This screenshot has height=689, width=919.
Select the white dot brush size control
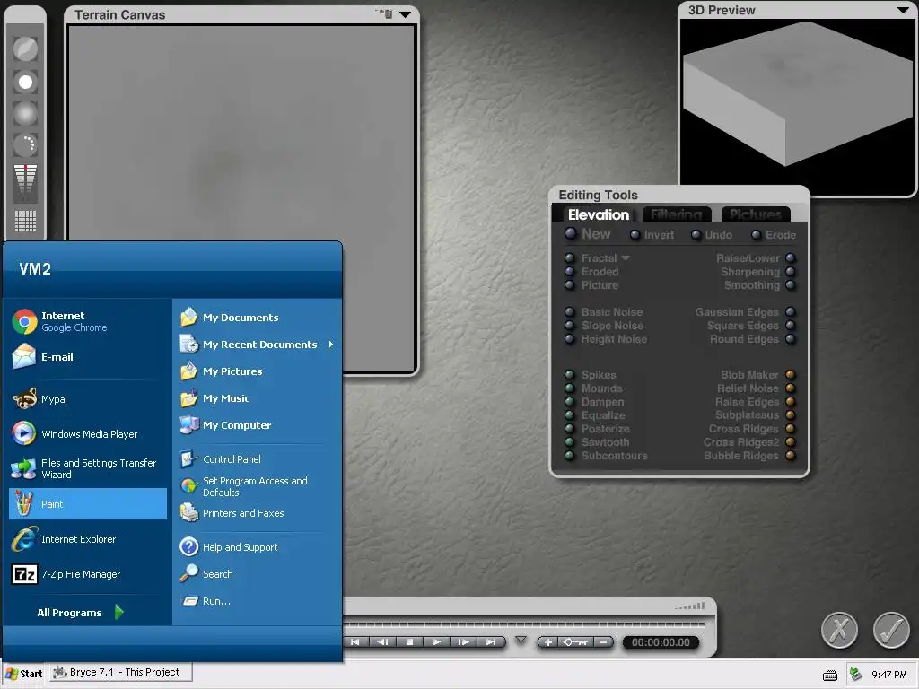pos(25,82)
